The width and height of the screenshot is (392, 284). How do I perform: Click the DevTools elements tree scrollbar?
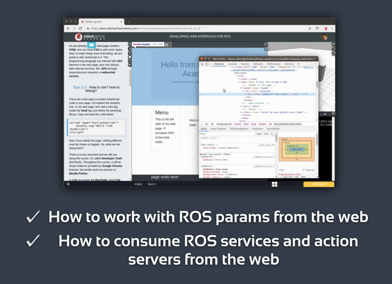click(317, 84)
